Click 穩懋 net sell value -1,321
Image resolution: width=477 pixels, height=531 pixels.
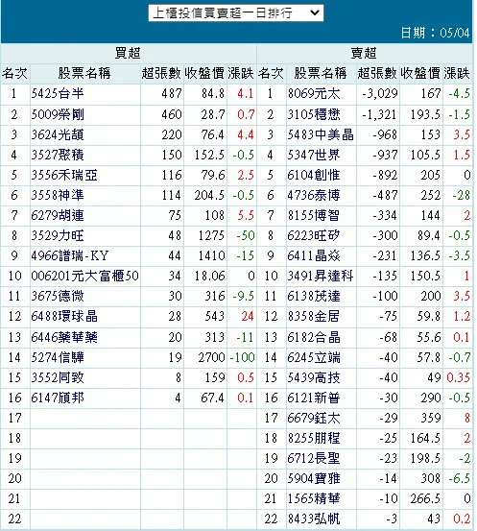click(x=379, y=114)
